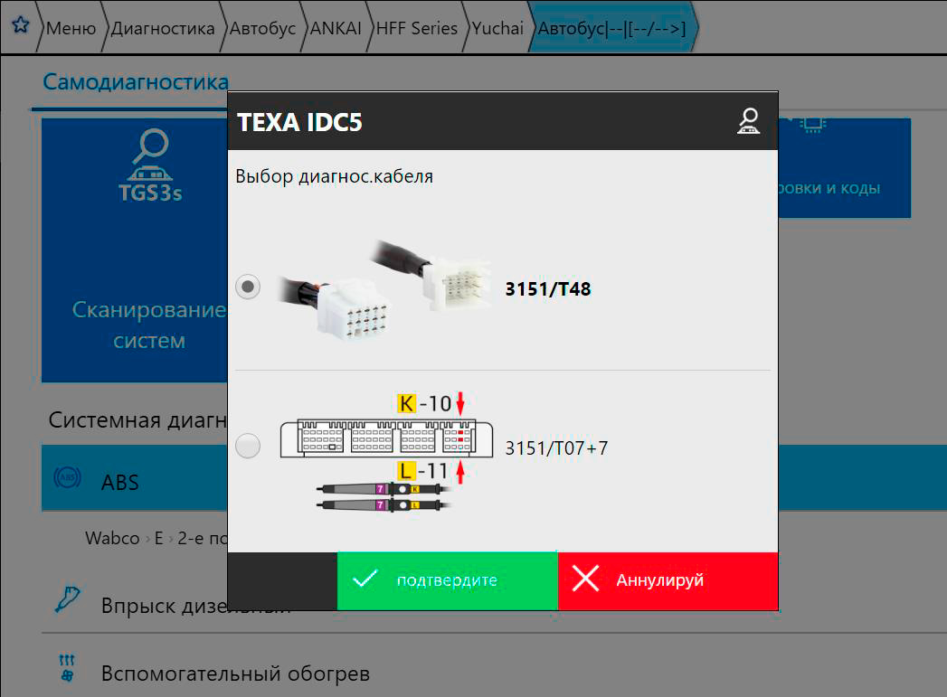Click the TEXA IDC5 dialog title
Screen dimensions: 947x697
(x=299, y=122)
